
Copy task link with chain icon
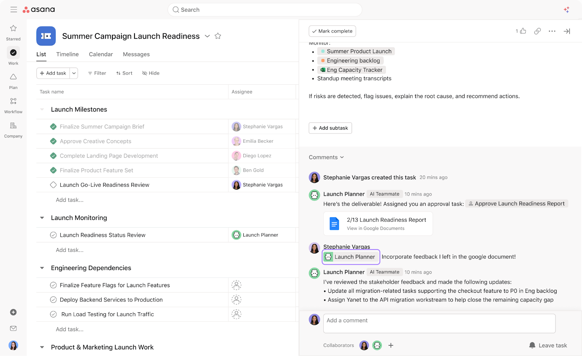(x=537, y=31)
